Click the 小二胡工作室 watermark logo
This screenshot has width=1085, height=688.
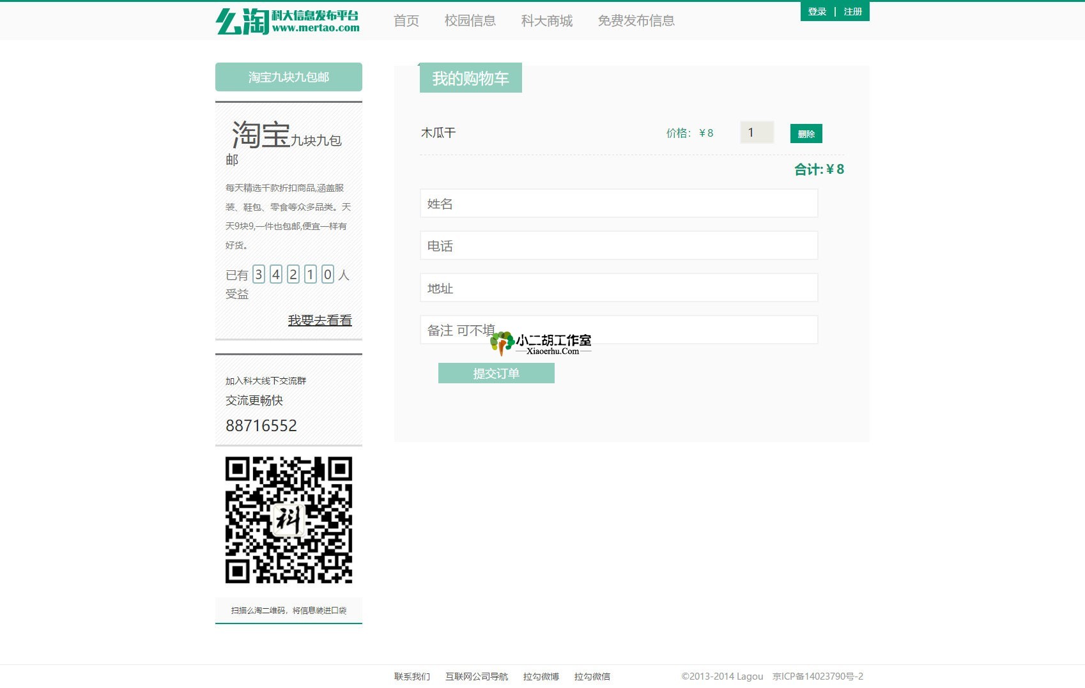[541, 344]
